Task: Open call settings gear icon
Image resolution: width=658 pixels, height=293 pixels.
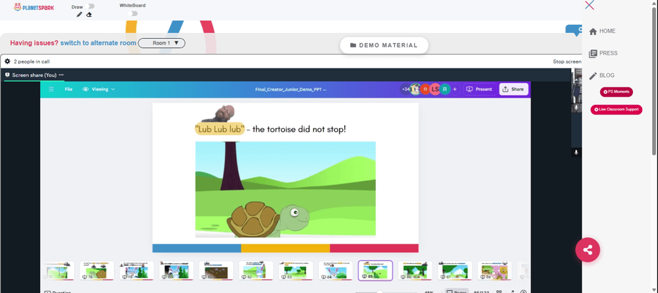Action: pyautogui.click(x=7, y=61)
